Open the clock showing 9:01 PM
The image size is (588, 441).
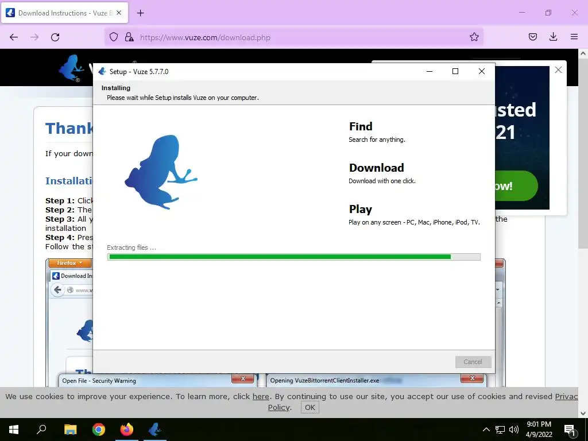(539, 430)
